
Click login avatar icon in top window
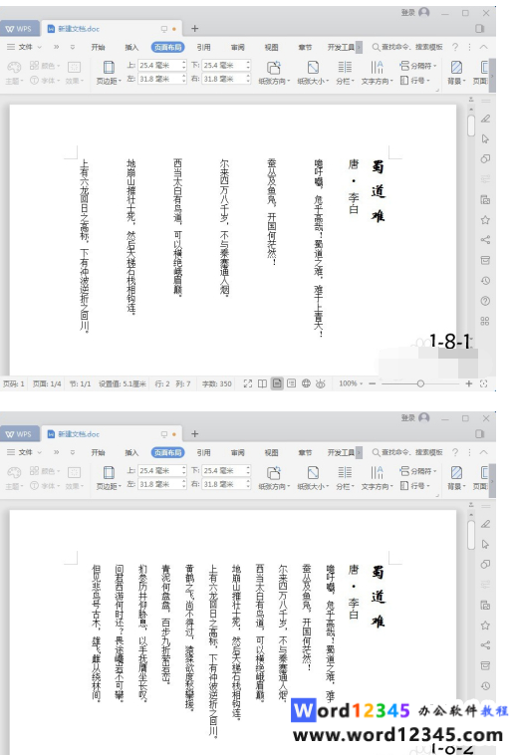pos(424,13)
